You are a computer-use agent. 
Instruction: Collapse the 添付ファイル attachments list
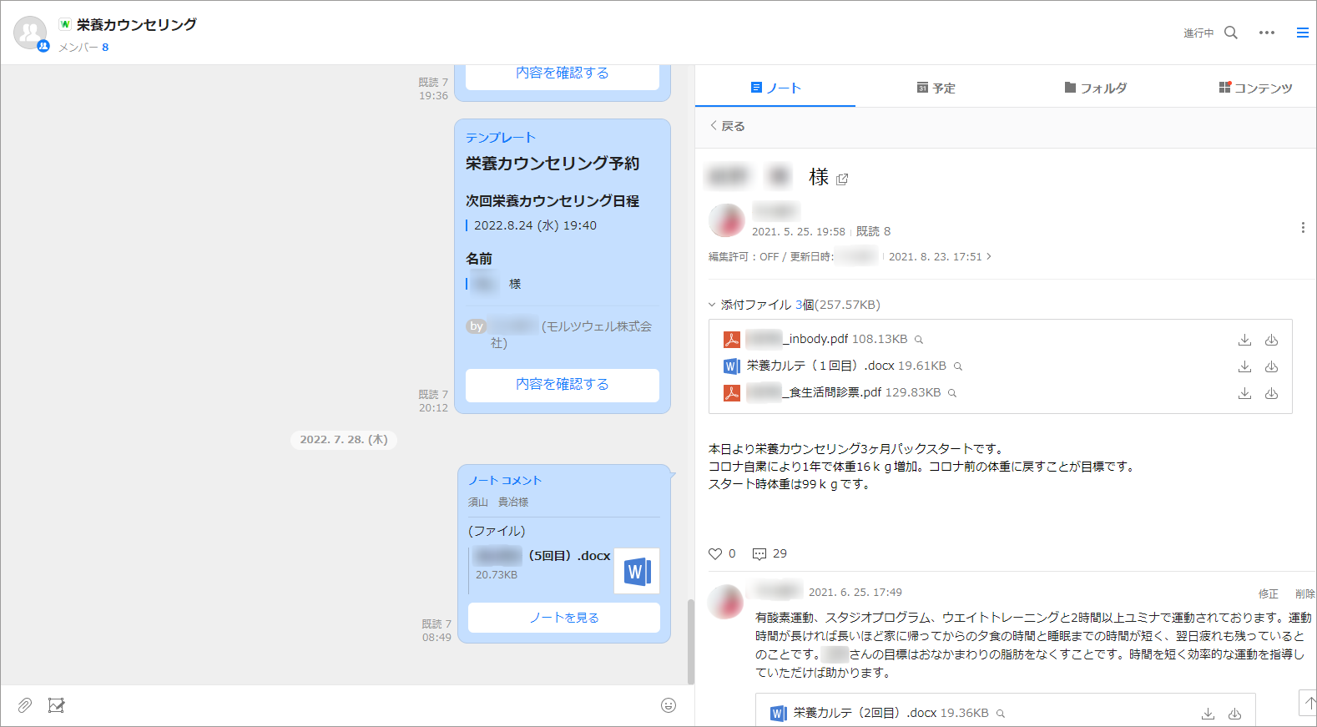click(x=712, y=305)
